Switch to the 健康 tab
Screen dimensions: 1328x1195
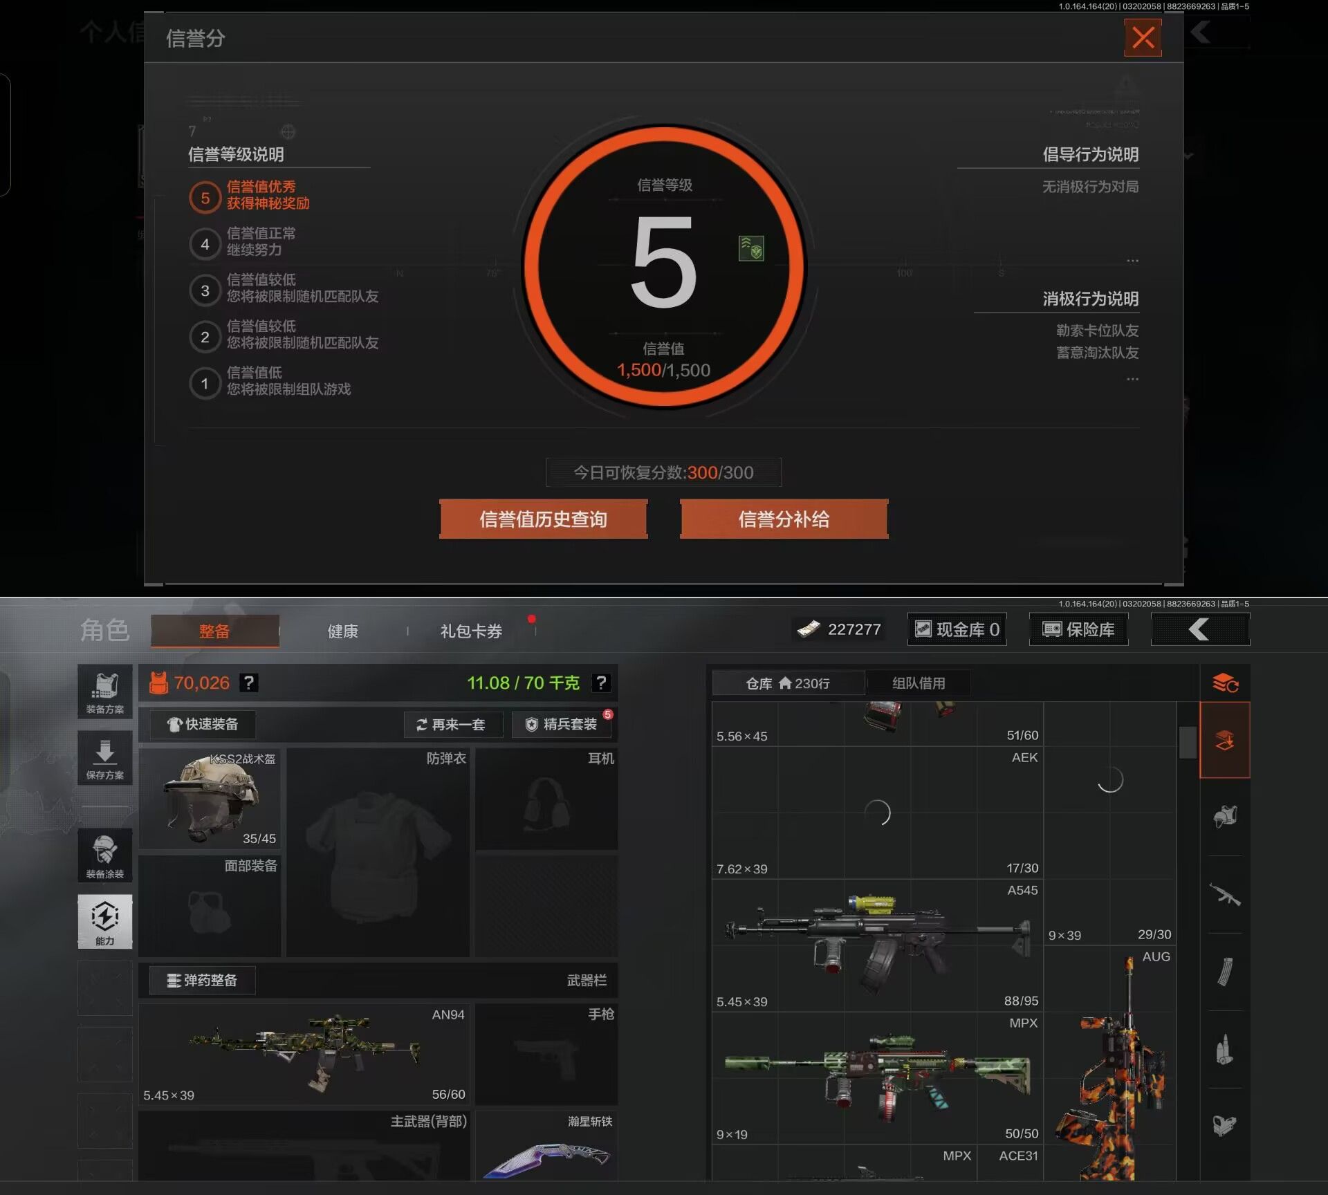pos(342,631)
